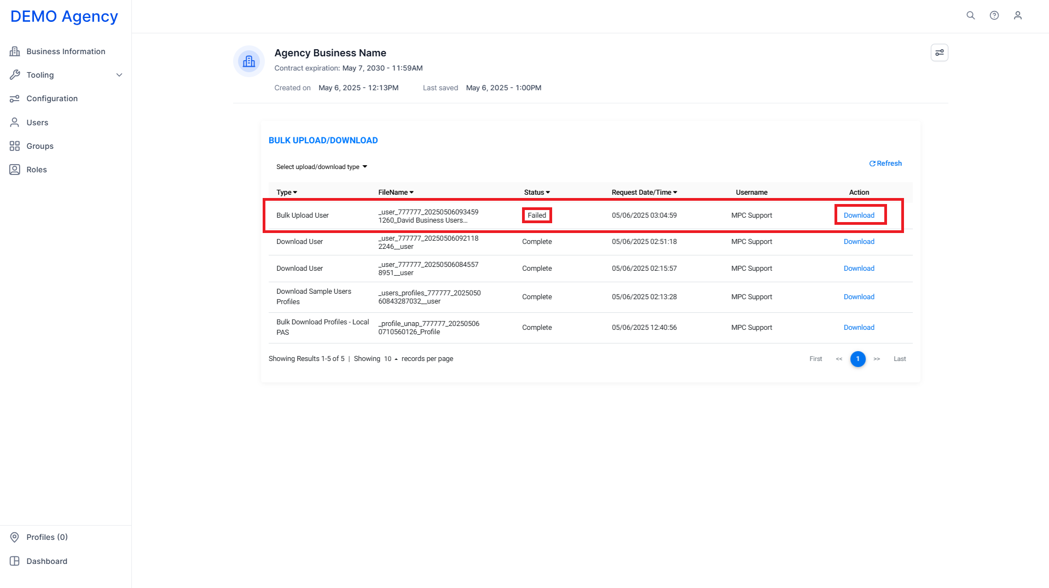Image resolution: width=1049 pixels, height=588 pixels.
Task: Download the Download Sample Users Profiles file
Action: 859,297
